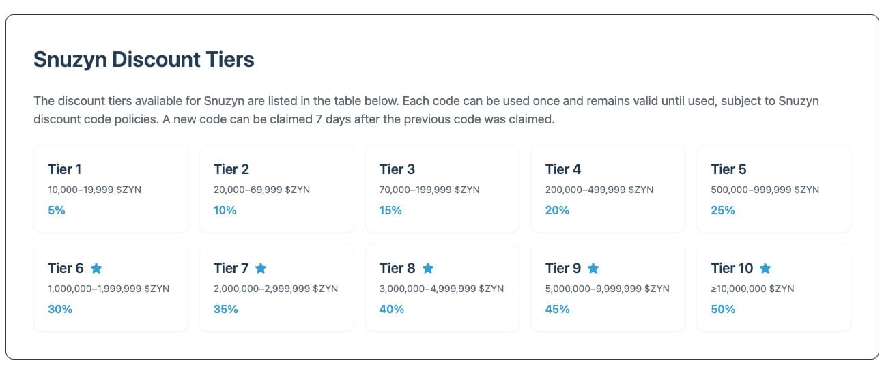
Task: Click the star icon beside Tier 9
Action: pos(593,268)
